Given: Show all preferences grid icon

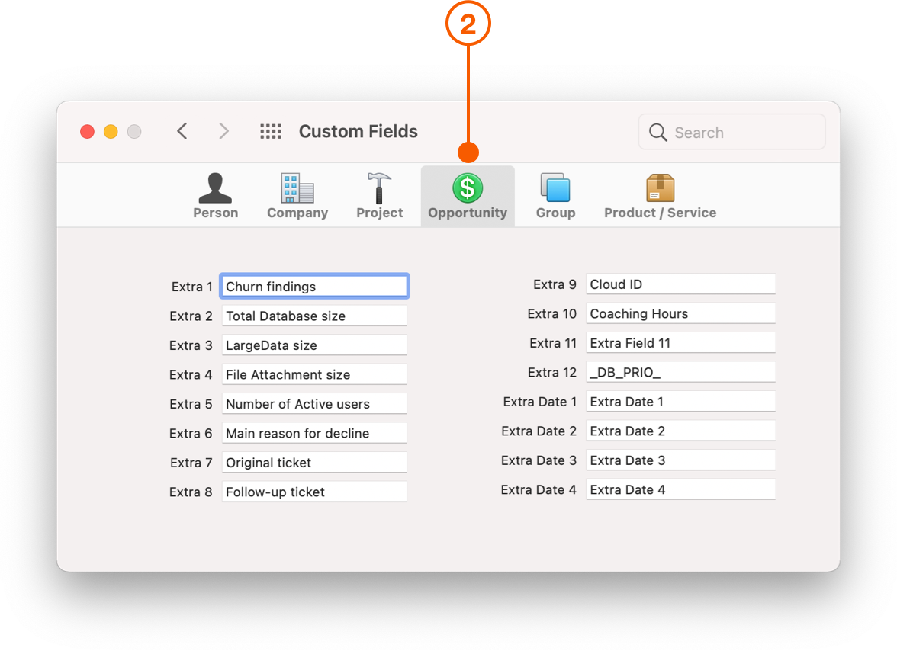Looking at the screenshot, I should 271,131.
